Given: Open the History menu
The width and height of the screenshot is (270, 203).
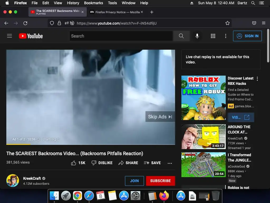Looking at the screenshot, I should pos(73,3).
